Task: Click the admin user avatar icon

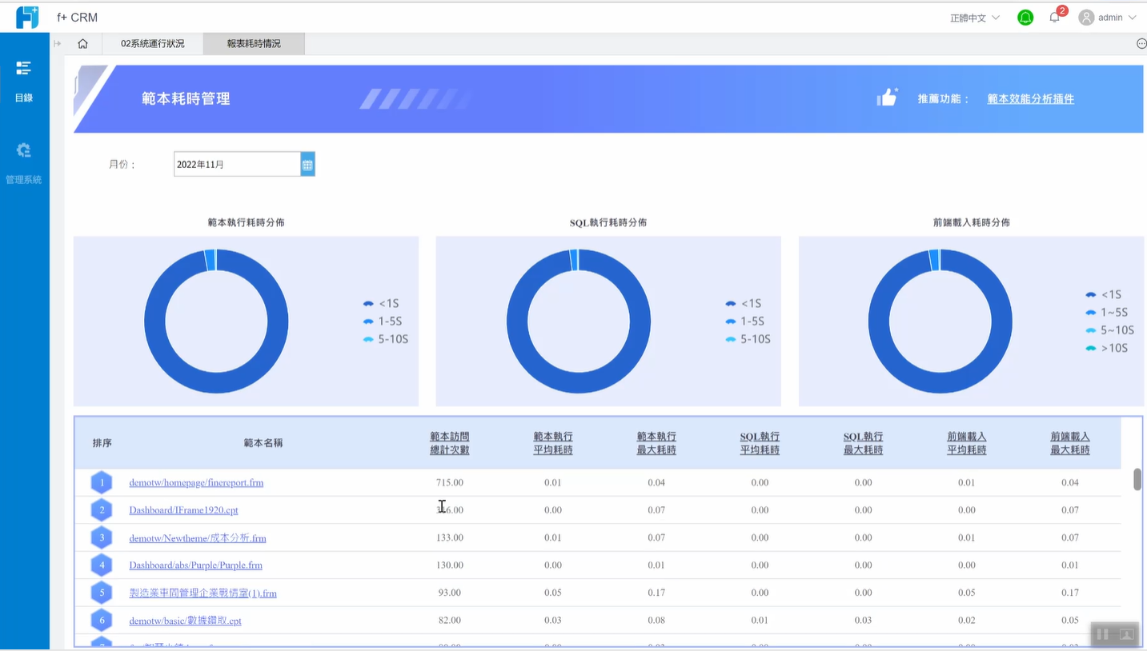Action: pos(1086,18)
